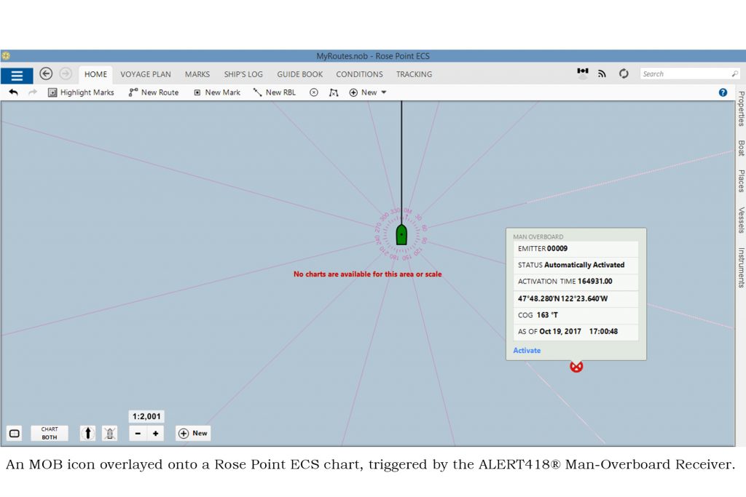Open the CONDITIONS ribbon tab
746x497 pixels.
[359, 73]
